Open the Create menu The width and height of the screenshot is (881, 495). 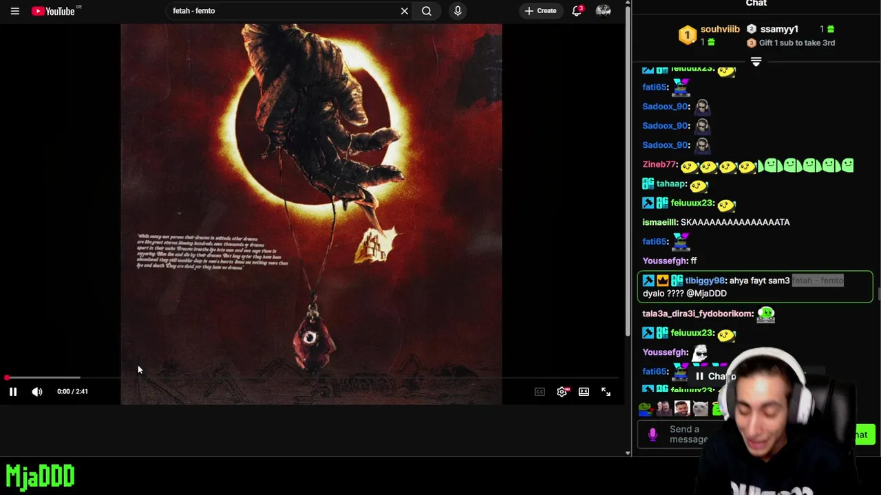pos(541,11)
